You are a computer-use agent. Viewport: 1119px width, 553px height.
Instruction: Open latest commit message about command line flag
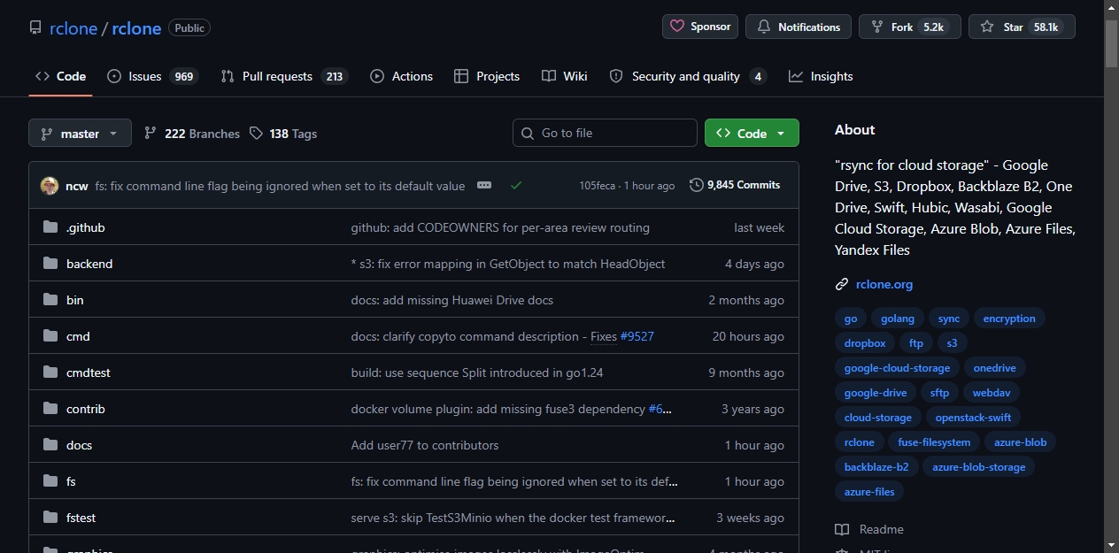pos(280,186)
